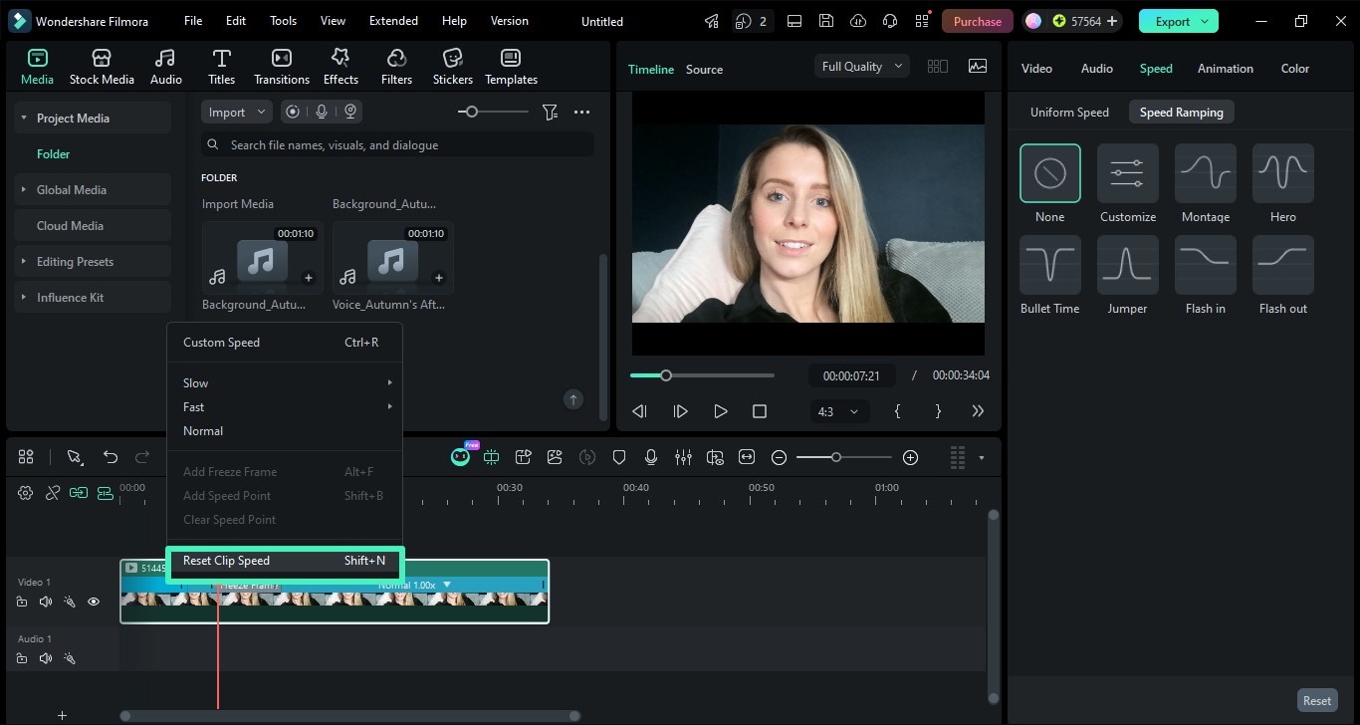Screen dimensions: 1360x725
Task: Click the layout mode icon in title bar
Action: tap(794, 21)
